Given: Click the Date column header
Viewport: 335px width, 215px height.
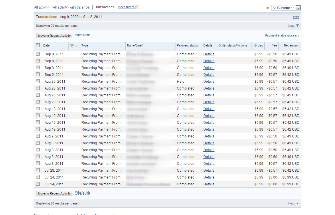Looking at the screenshot, I should point(46,45).
